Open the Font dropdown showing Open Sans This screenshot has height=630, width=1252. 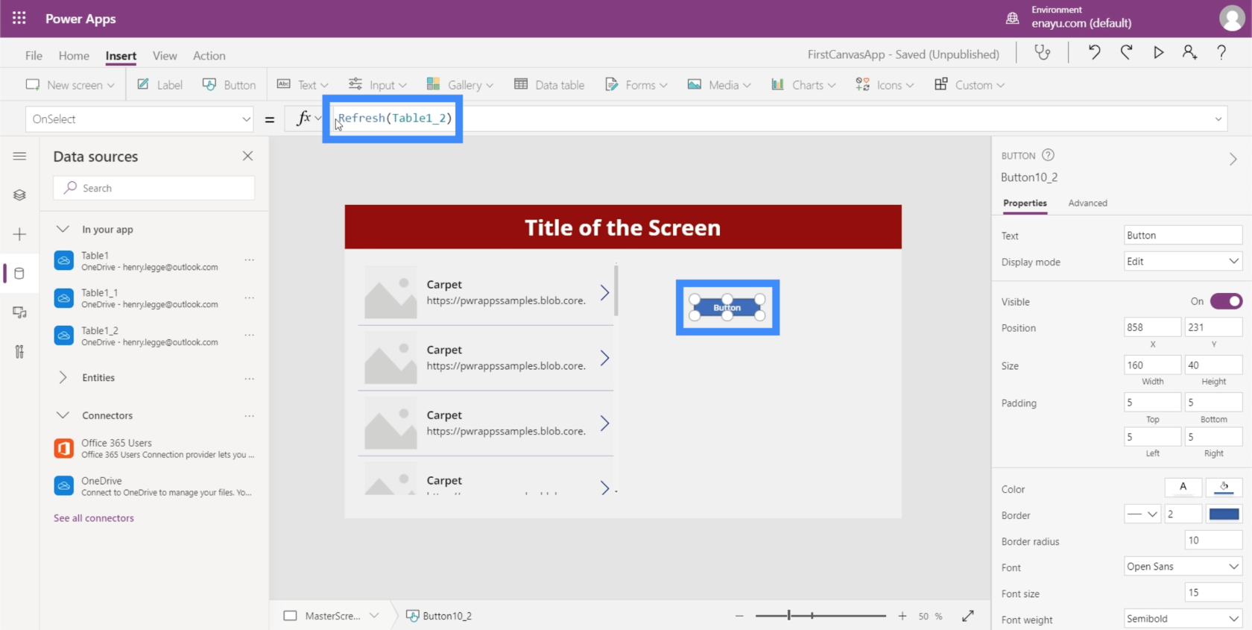1183,567
